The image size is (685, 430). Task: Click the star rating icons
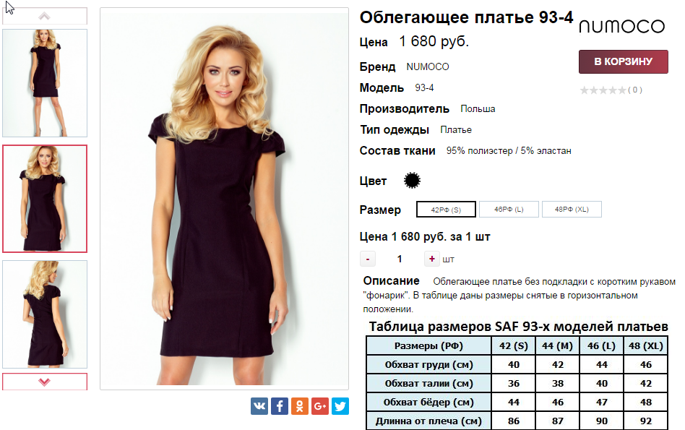pos(603,90)
